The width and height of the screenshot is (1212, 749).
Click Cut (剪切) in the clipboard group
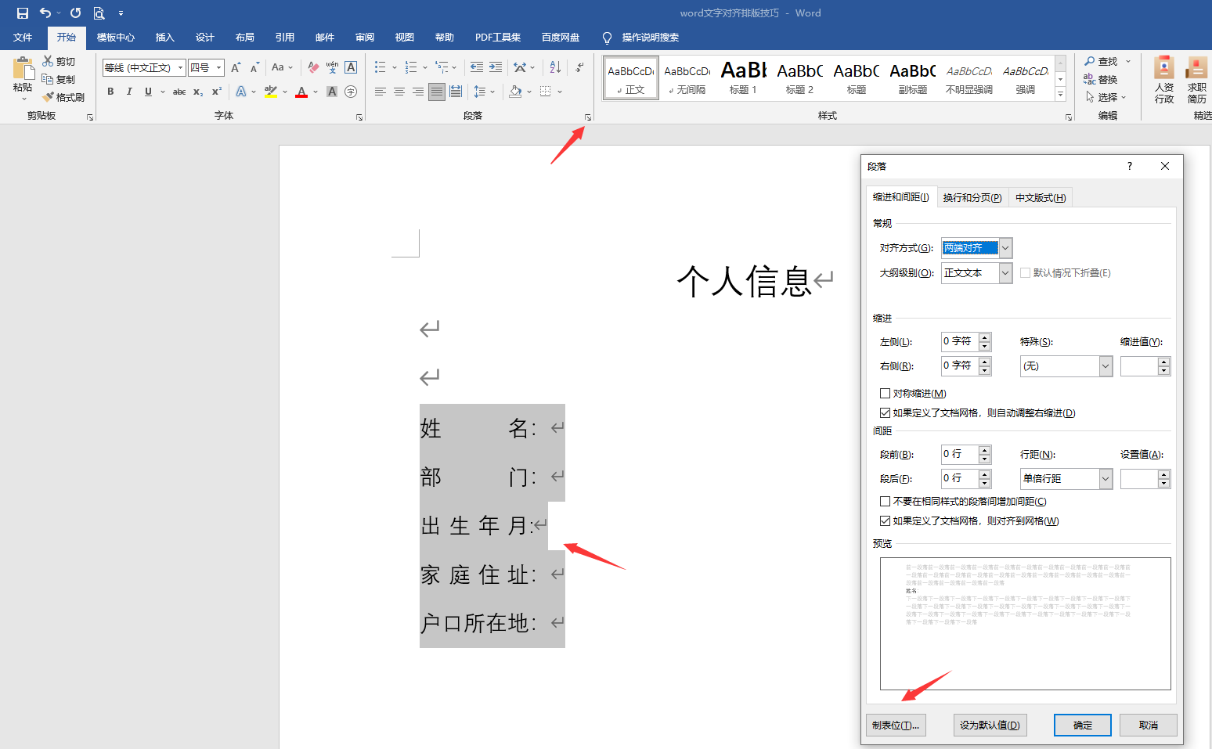click(60, 61)
